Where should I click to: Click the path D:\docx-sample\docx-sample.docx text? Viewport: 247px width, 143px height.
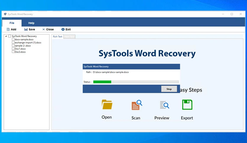111,72
